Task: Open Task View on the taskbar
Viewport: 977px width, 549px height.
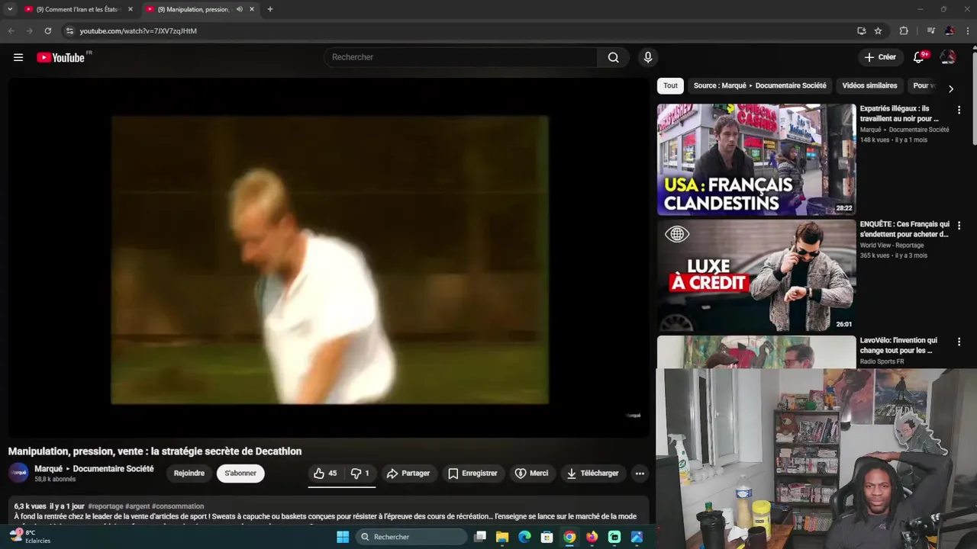Action: (480, 537)
